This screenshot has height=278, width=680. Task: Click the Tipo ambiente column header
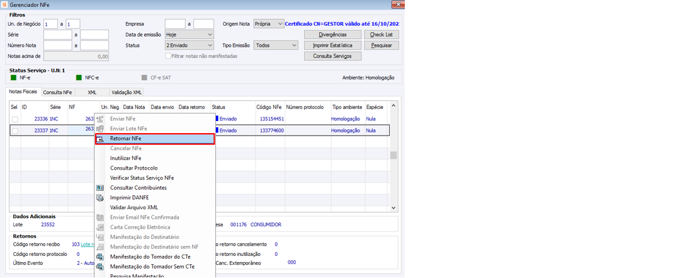(x=347, y=107)
